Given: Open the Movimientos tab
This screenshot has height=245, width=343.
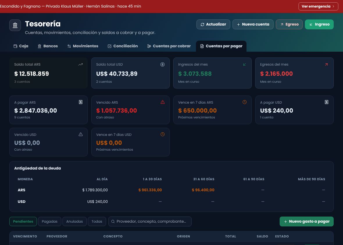Looking at the screenshot, I should (x=83, y=46).
